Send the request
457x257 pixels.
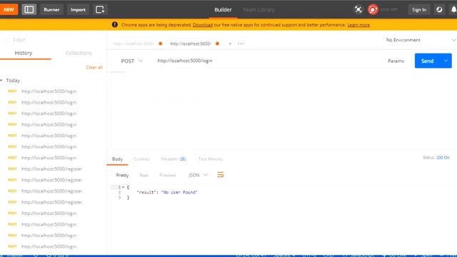427,61
